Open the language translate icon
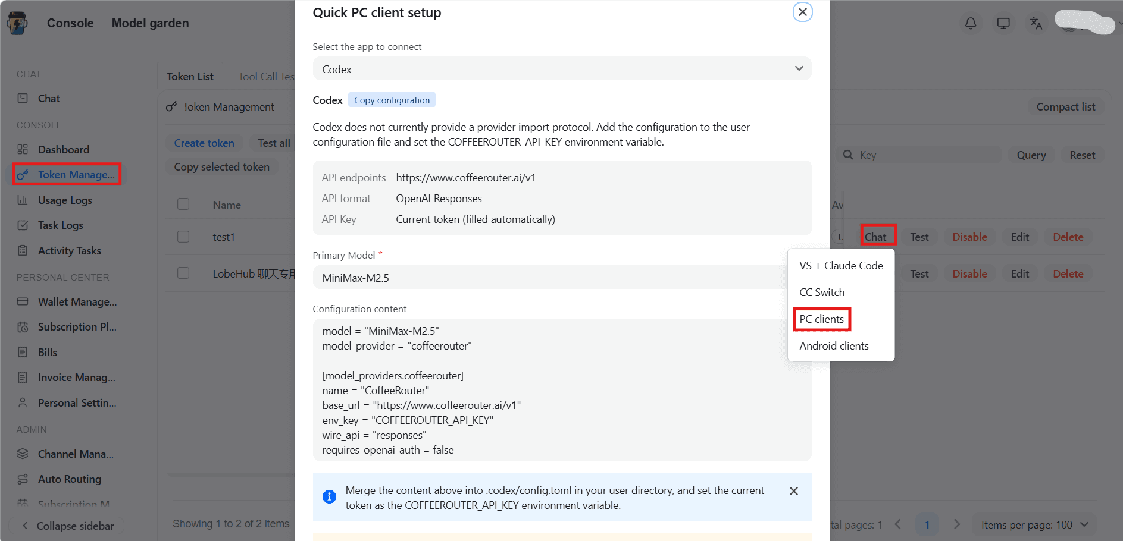The image size is (1123, 541). [x=1036, y=23]
